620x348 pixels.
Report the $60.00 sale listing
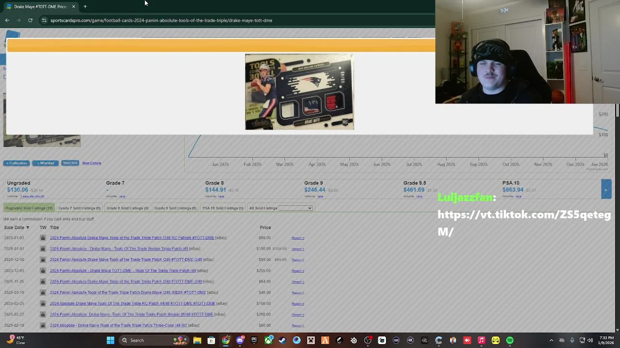point(298,326)
